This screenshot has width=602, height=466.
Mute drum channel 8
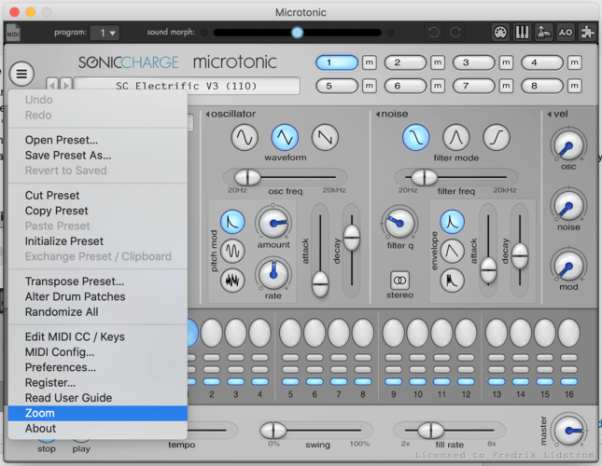[574, 86]
